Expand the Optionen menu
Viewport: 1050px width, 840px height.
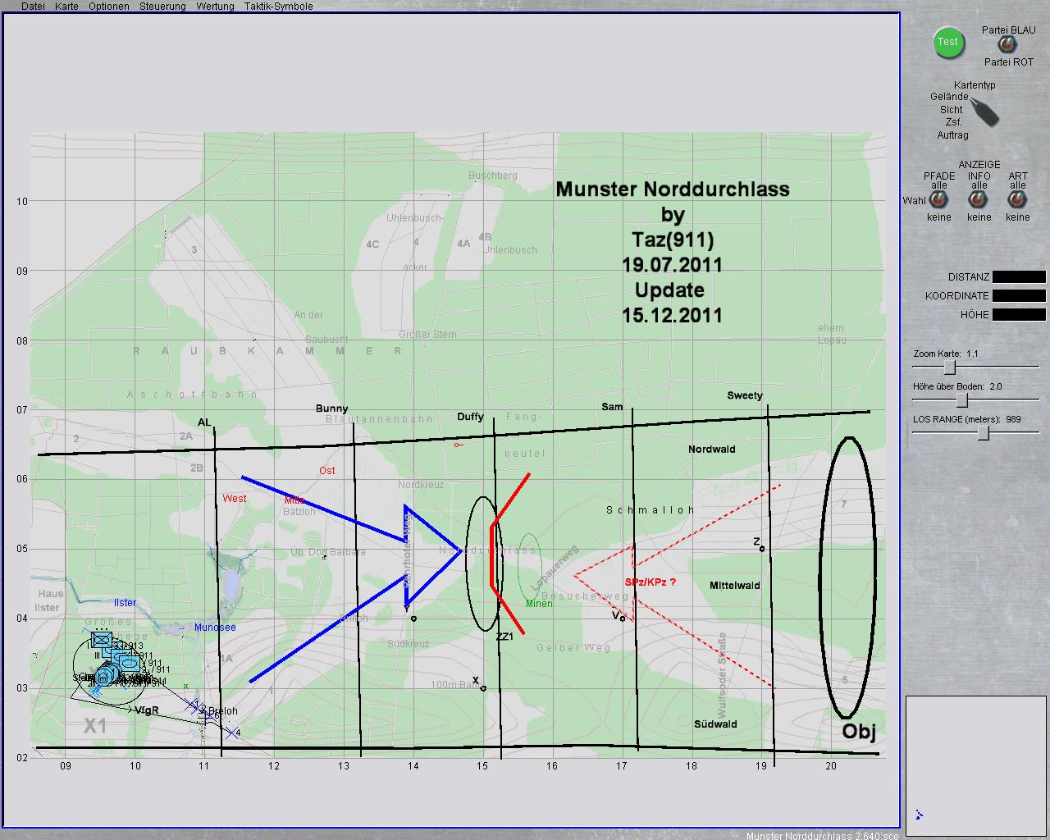pos(108,7)
